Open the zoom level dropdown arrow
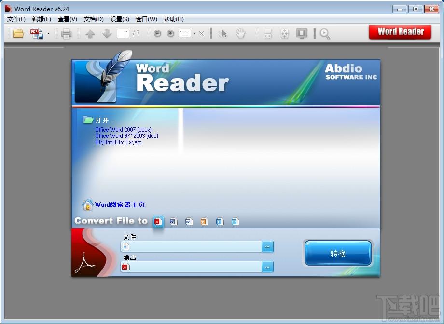 (x=194, y=33)
